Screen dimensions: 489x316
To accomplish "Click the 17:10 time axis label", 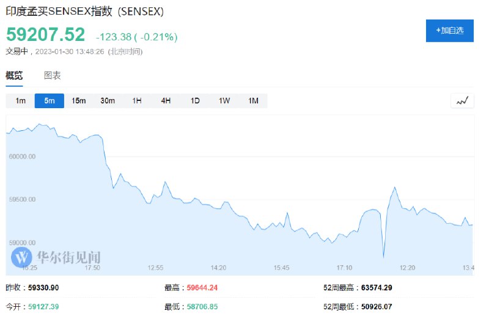I will tap(344, 268).
